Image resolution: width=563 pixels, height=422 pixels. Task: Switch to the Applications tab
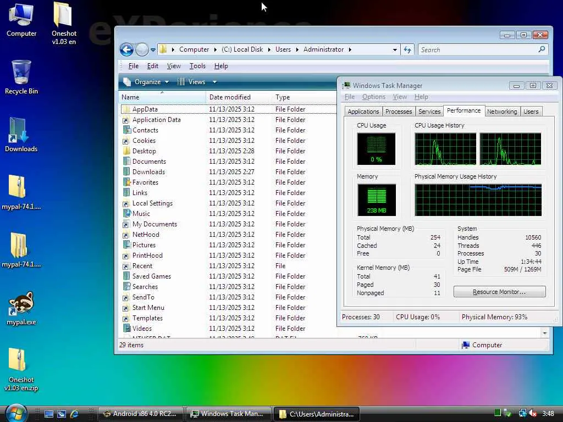(x=363, y=112)
